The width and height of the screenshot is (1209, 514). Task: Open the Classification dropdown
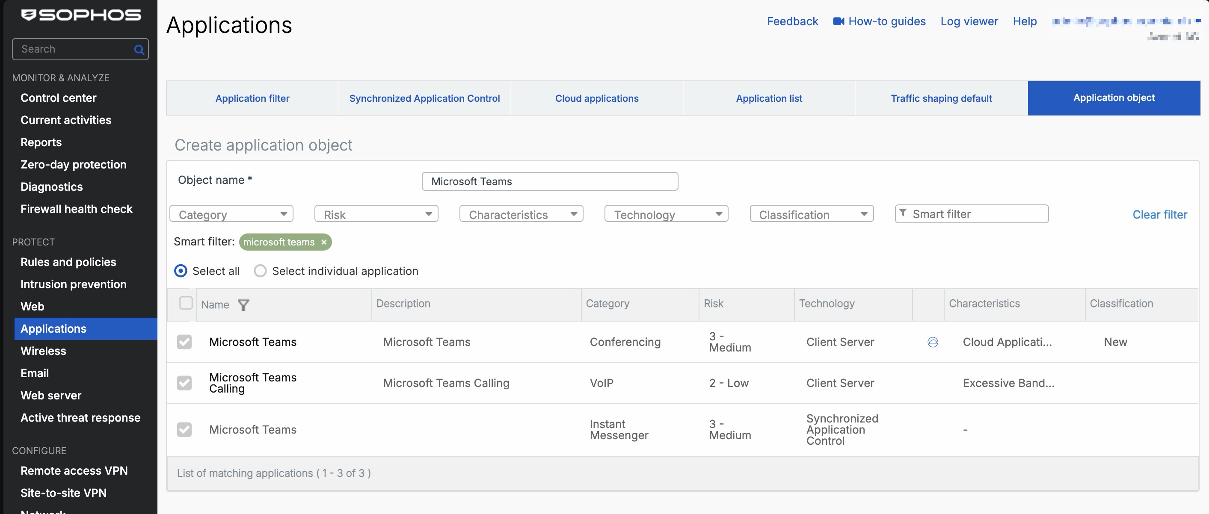812,214
